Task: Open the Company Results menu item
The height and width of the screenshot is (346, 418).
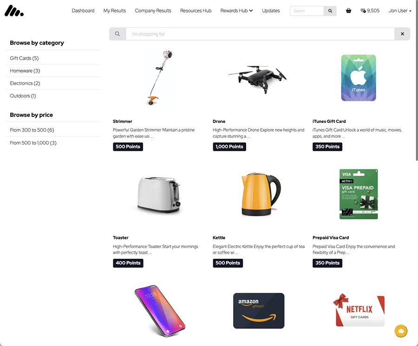Action: coord(153,11)
